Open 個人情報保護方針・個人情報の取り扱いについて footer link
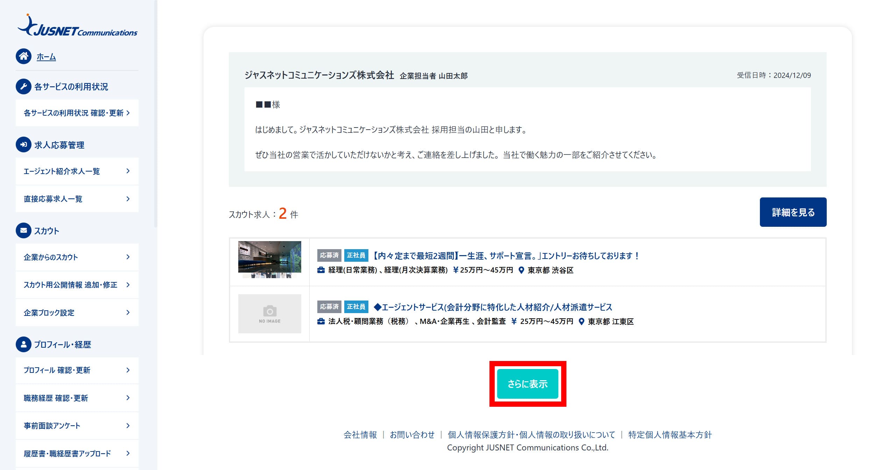Viewport: 896px width, 470px height. click(531, 435)
